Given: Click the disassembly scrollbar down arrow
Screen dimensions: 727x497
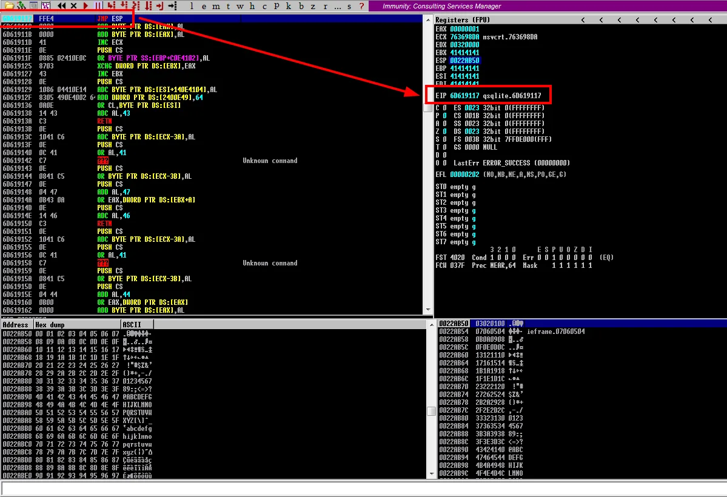Looking at the screenshot, I should pos(428,309).
